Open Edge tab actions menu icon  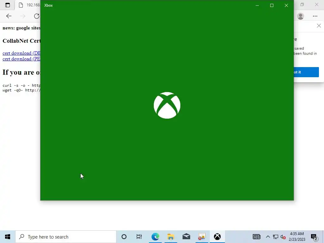pyautogui.click(x=8, y=5)
